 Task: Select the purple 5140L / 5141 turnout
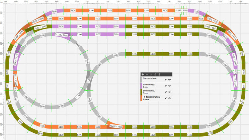[x=234, y=59]
